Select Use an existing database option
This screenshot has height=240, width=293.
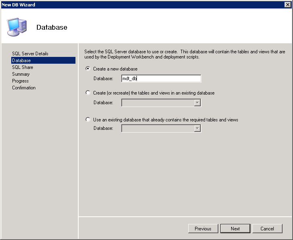[88, 120]
